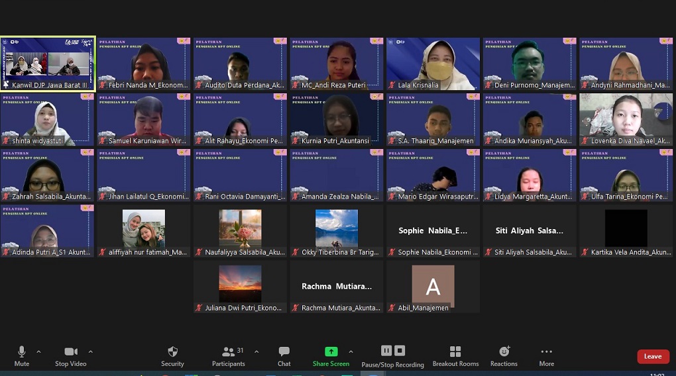Screen dimensions: 676x376
Task: Expand audio options arrow beside Mute
Action: (x=38, y=352)
